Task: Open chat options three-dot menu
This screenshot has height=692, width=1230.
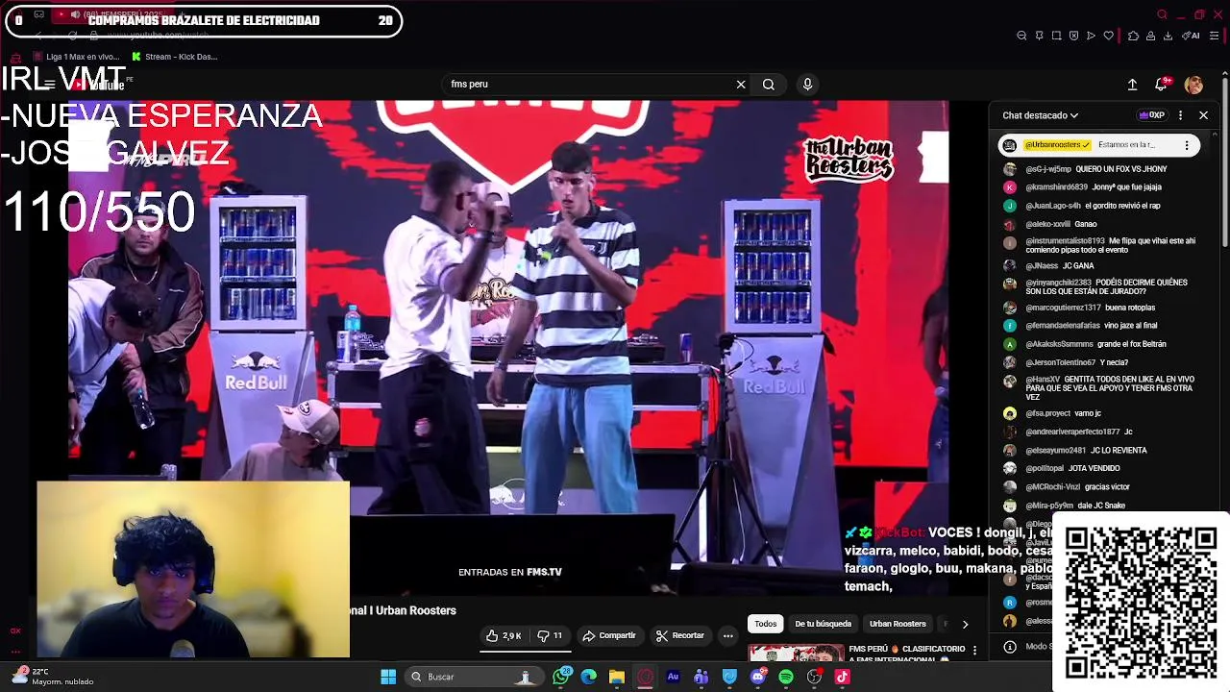Action: [1180, 115]
